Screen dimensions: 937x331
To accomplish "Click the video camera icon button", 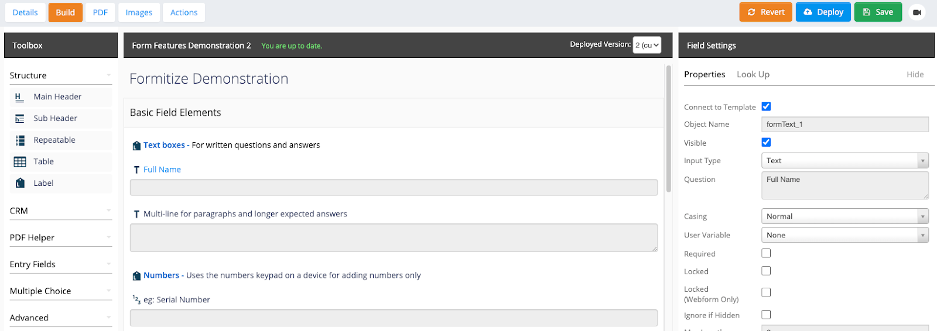I will coord(917,12).
